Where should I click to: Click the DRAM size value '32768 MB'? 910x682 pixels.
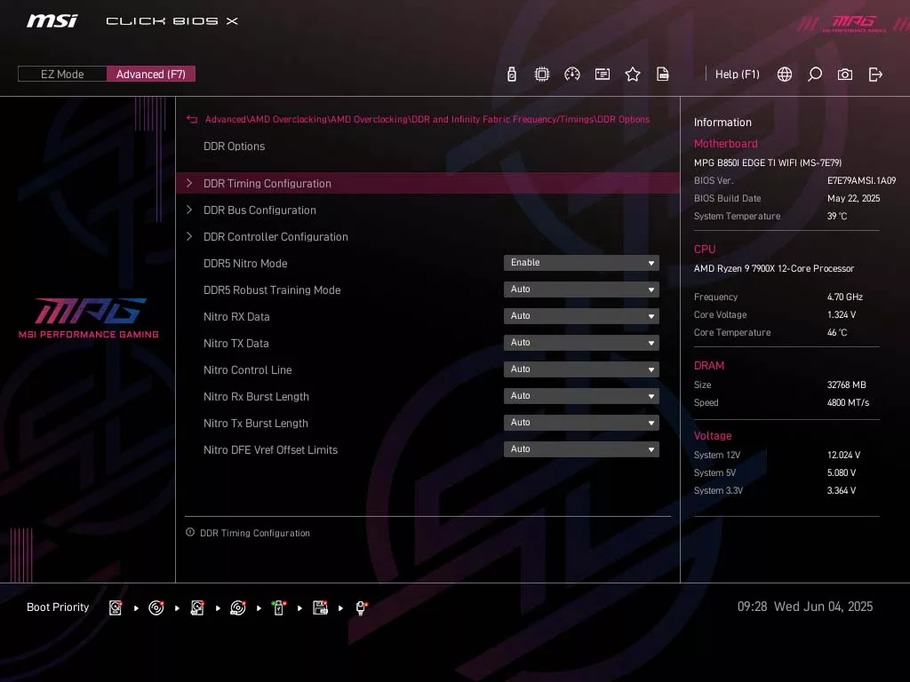pos(847,385)
